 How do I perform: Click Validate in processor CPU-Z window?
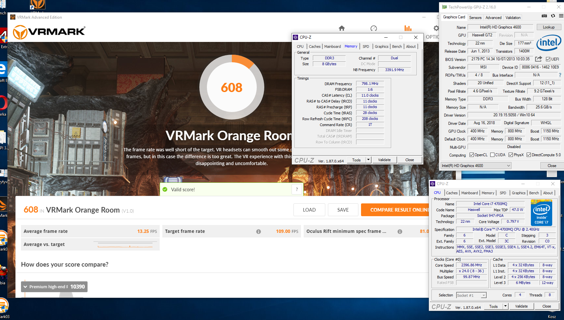point(521,306)
